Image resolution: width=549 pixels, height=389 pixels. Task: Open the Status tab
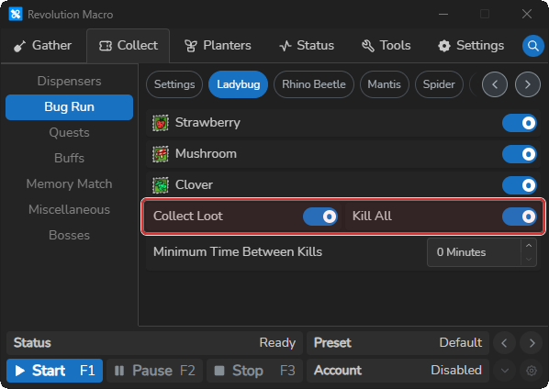coord(307,46)
